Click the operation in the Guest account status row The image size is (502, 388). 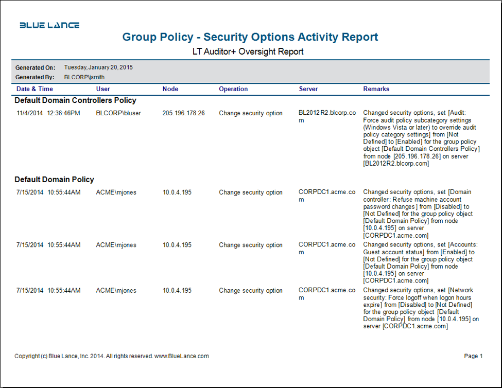(251, 245)
